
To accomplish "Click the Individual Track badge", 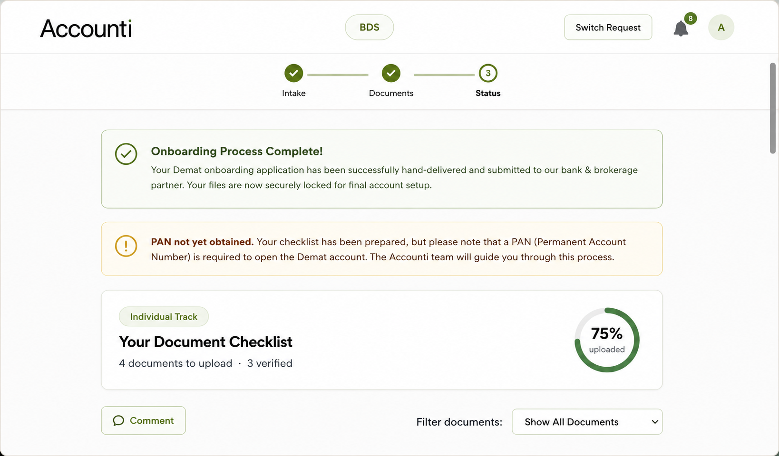I will click(x=164, y=316).
